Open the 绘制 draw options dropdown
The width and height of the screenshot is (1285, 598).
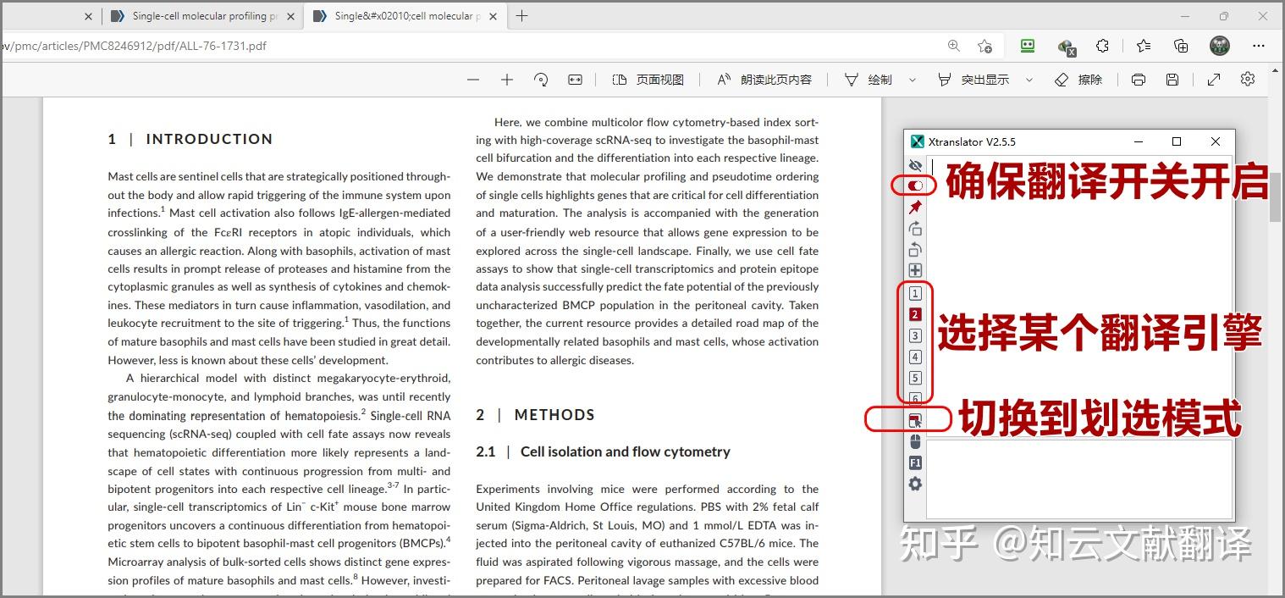(911, 79)
